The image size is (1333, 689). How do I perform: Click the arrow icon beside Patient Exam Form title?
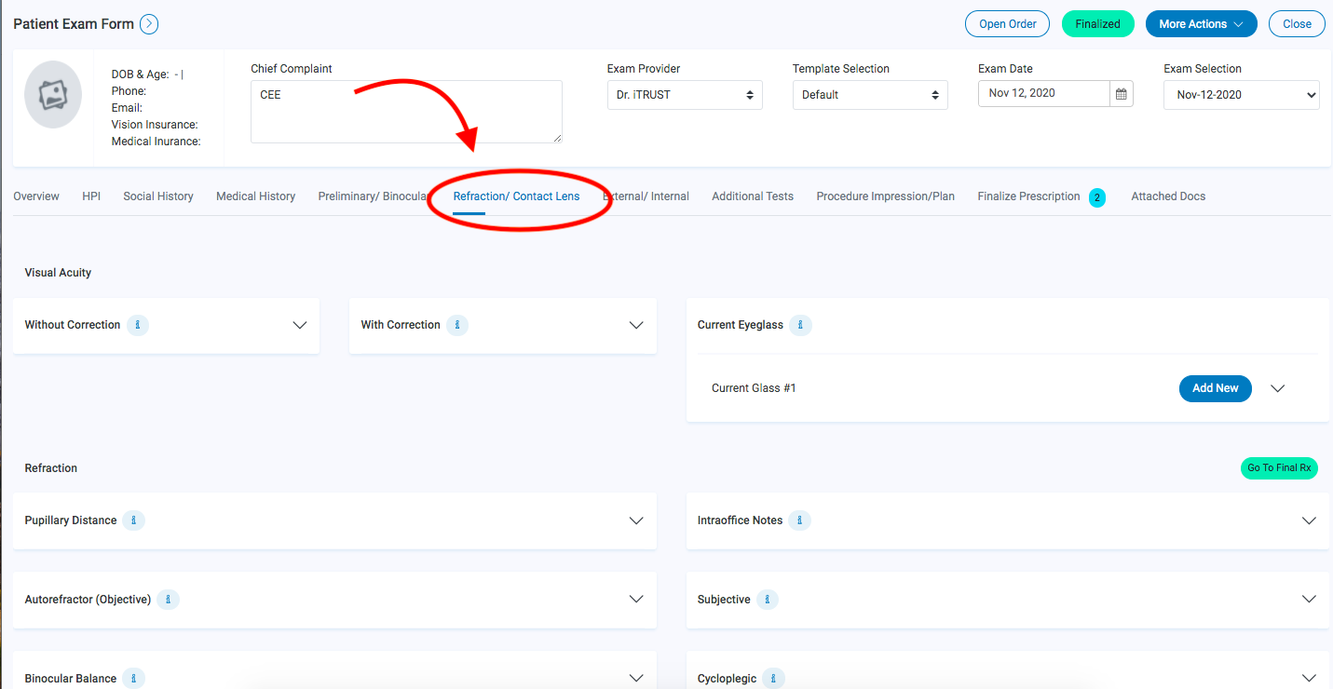coord(149,24)
